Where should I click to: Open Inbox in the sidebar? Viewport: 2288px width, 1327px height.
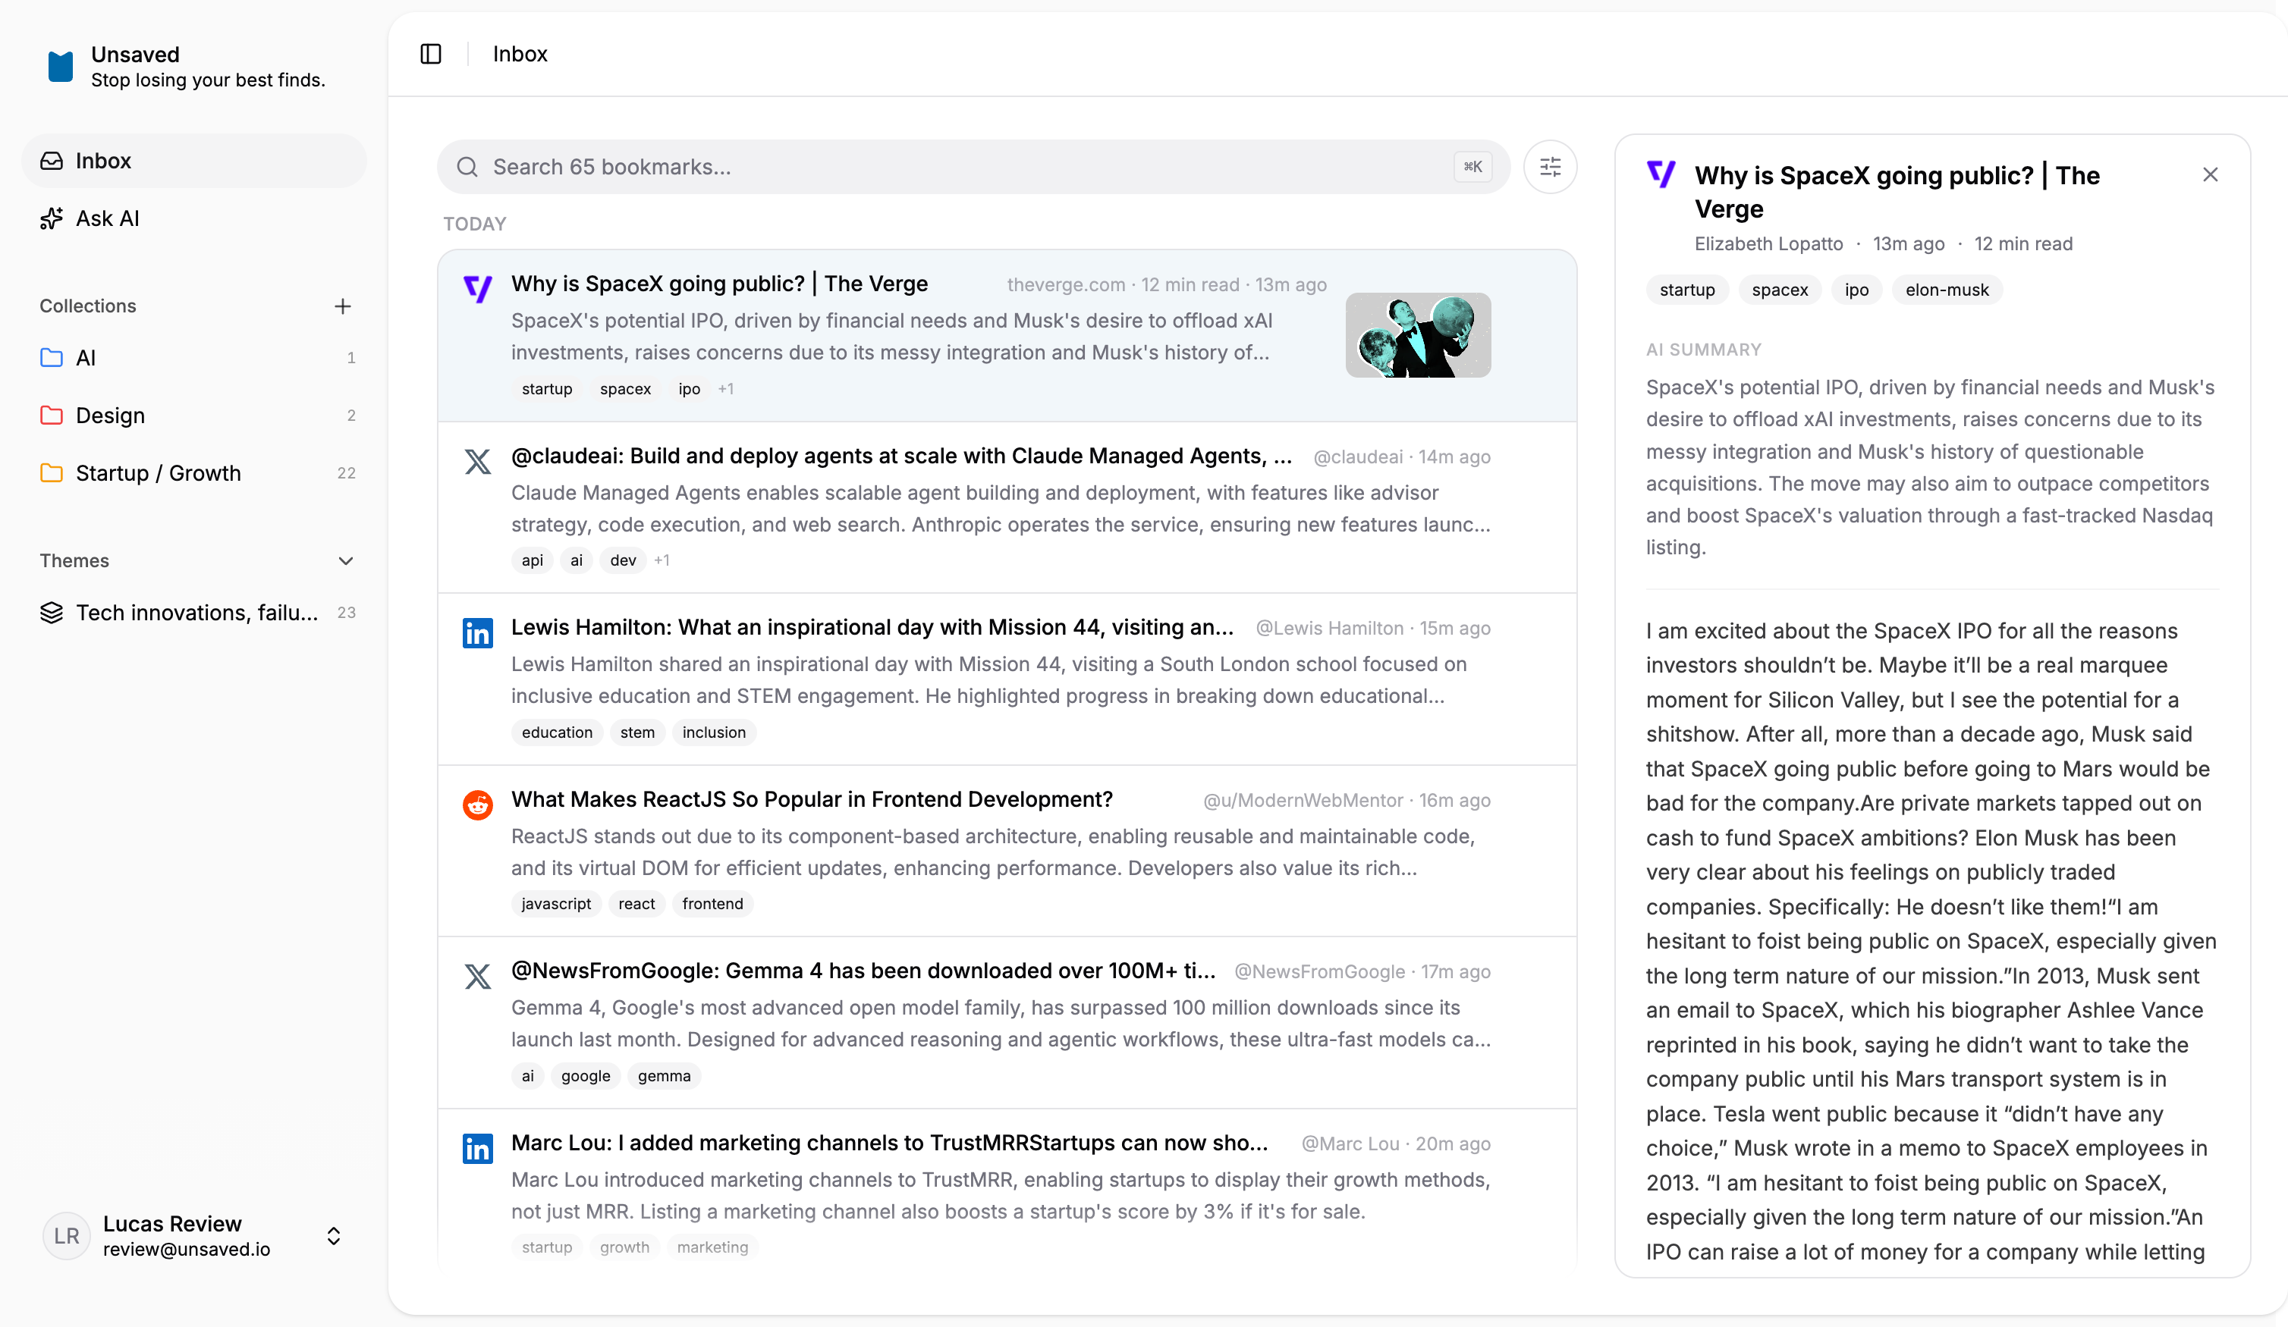tap(194, 161)
